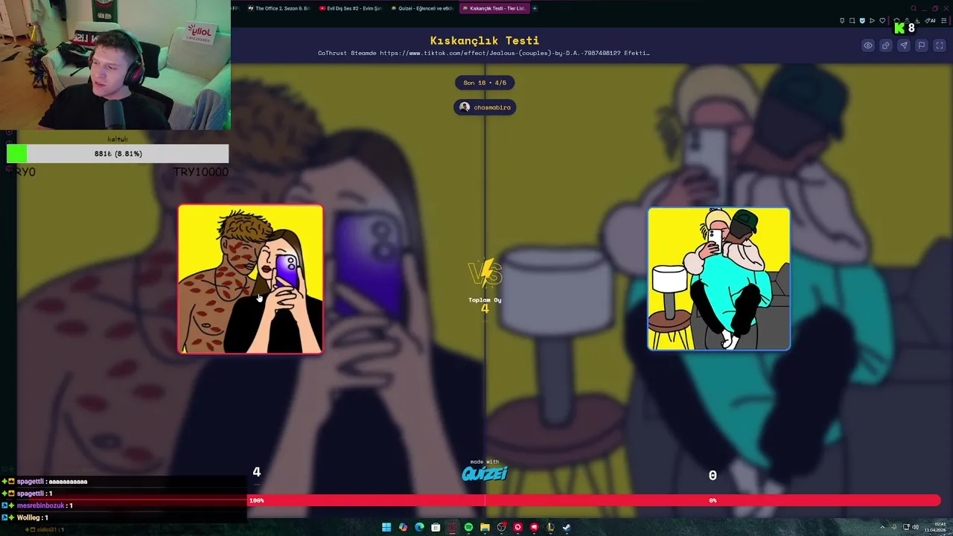Open Copilot from the taskbar

403,527
